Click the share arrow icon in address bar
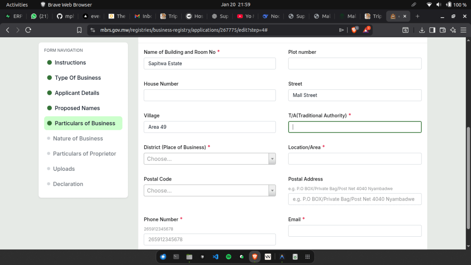Viewport: 471px width, 265px height. click(x=341, y=30)
